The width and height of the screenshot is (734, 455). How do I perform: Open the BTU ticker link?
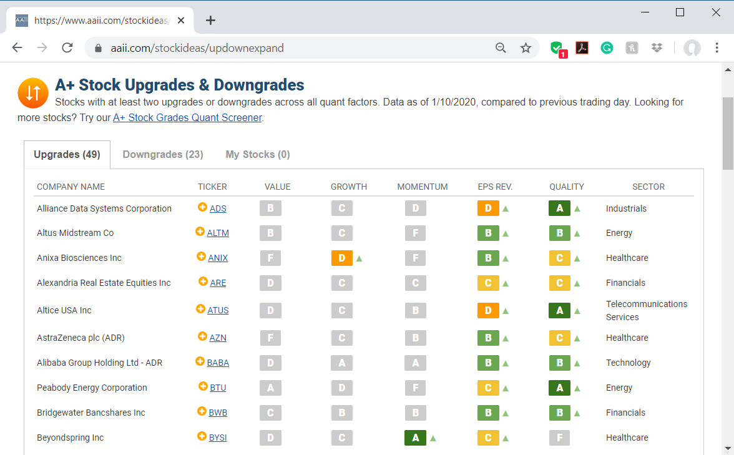click(x=218, y=388)
